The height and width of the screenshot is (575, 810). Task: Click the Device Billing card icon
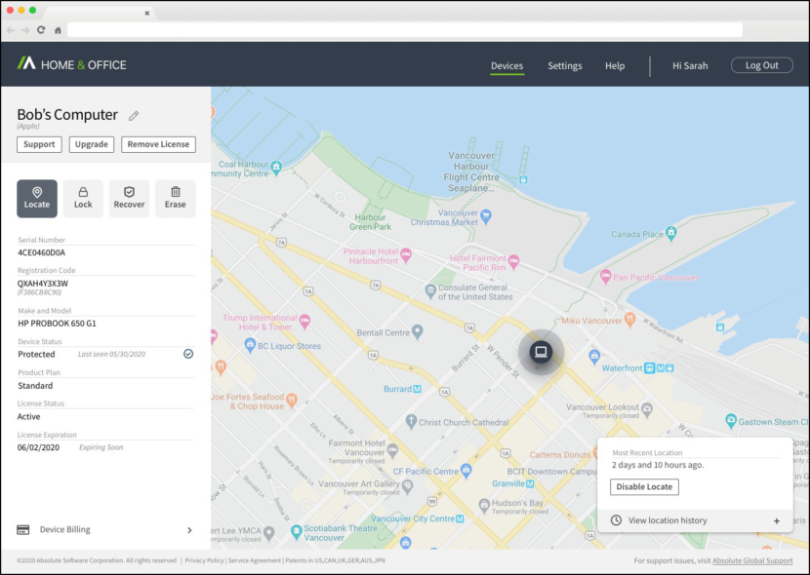coord(22,529)
